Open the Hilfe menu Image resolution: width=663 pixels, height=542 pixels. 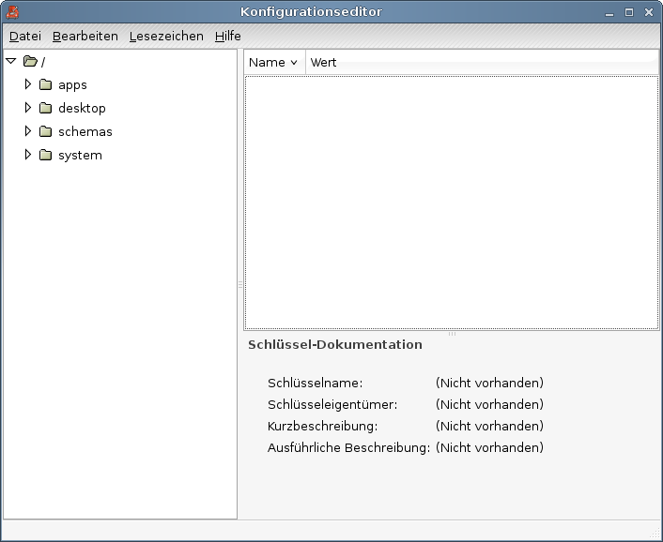pos(227,37)
